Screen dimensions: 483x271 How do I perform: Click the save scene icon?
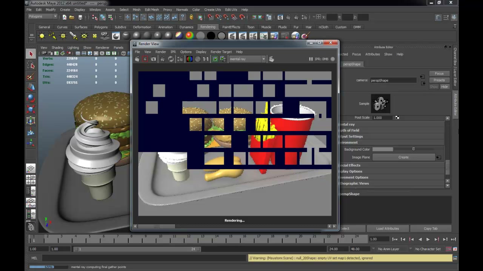tap(80, 17)
